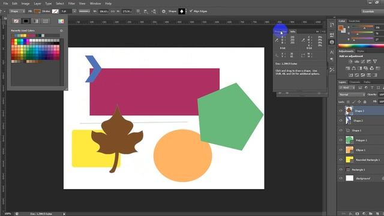Open the custom Shape picker dropdown
The height and width of the screenshot is (216, 384).
pos(186,11)
